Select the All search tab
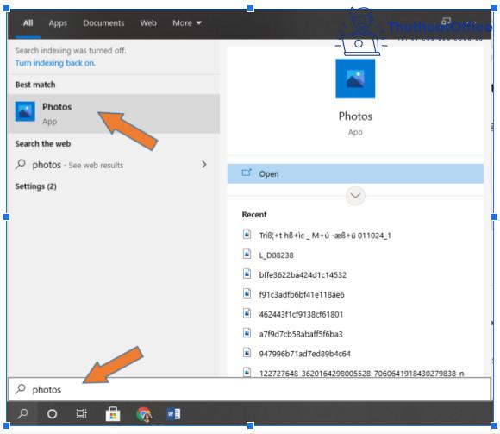Viewport: 500px width, 434px height. coord(28,23)
